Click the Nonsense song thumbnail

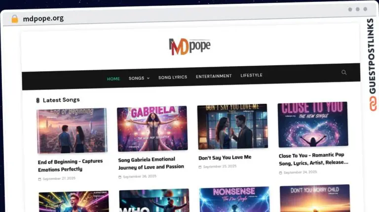[234, 199]
